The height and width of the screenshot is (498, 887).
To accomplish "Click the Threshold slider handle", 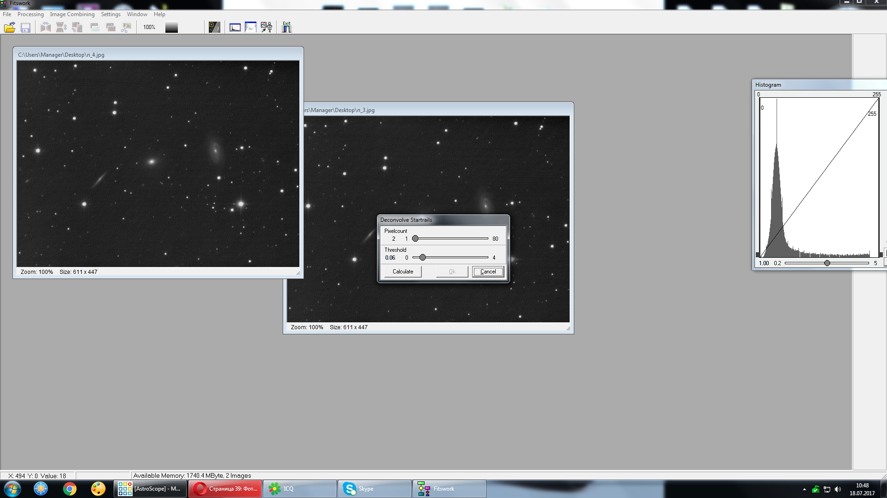I will [x=422, y=257].
